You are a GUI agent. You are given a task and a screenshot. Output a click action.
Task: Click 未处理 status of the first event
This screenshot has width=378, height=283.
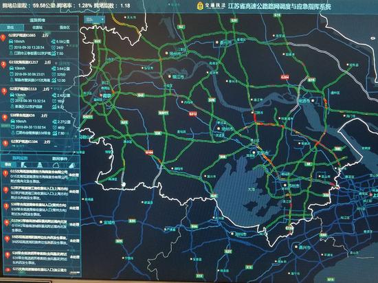[74, 175]
